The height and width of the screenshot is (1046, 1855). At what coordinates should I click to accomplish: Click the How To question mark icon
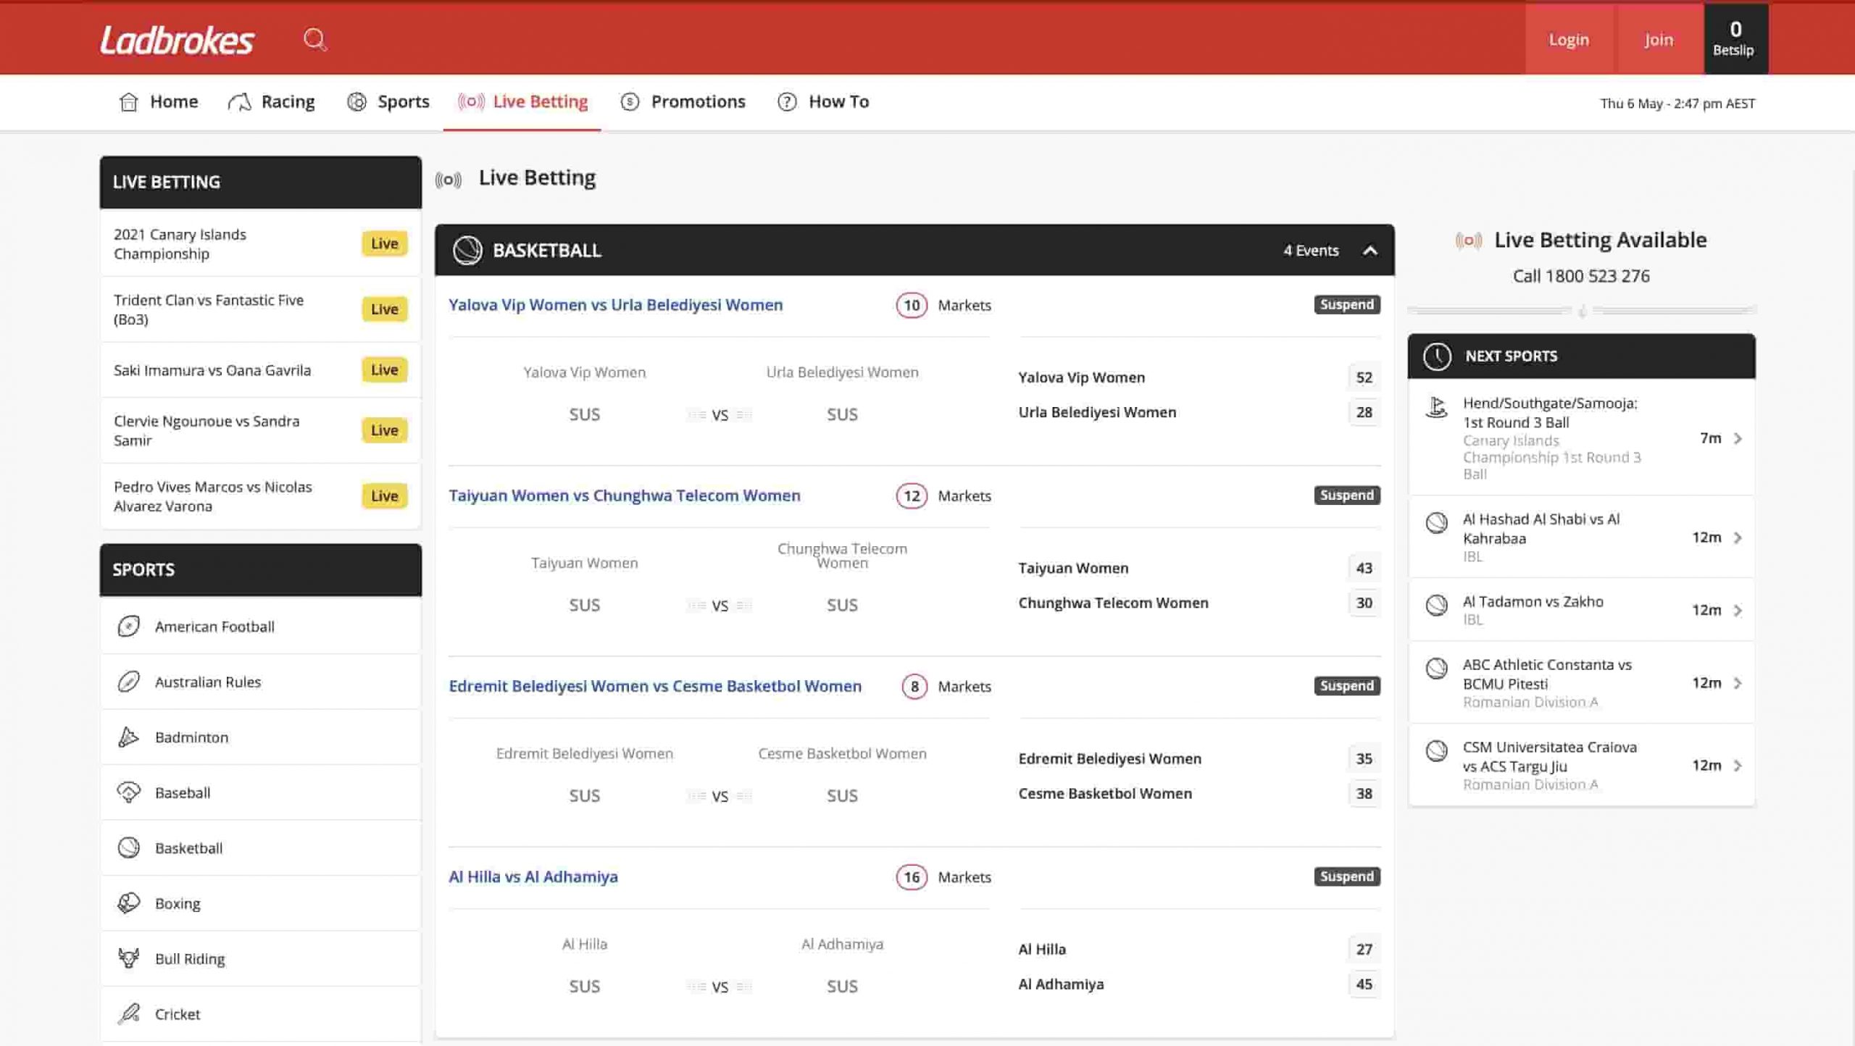point(787,102)
